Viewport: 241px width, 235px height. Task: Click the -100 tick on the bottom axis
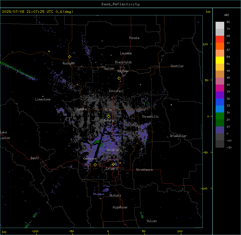click(x=35, y=231)
